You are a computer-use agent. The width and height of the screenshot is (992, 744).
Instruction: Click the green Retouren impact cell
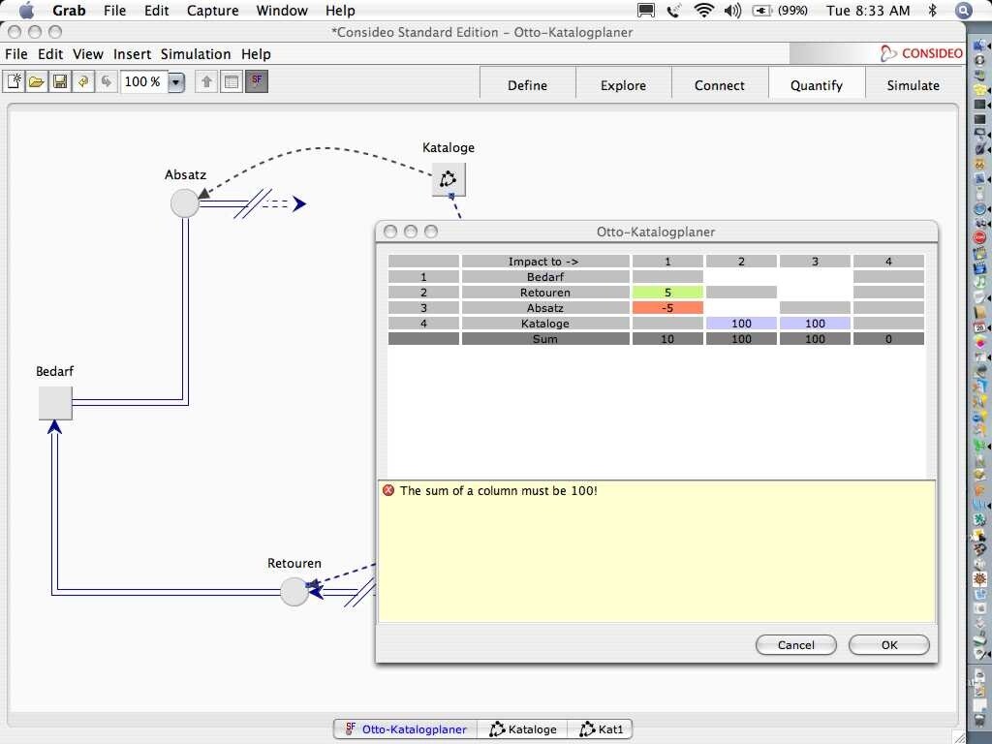[667, 293]
